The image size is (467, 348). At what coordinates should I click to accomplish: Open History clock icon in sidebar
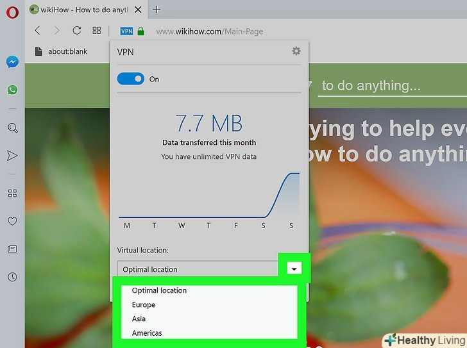12,277
